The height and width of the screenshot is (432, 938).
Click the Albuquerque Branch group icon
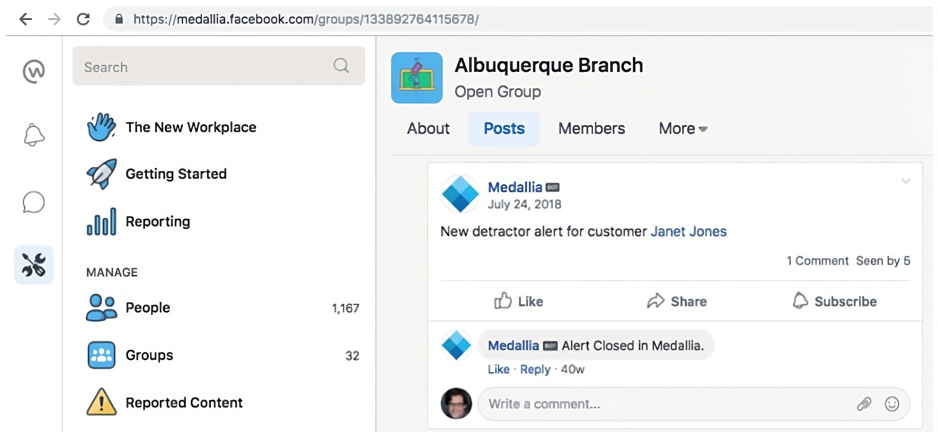[417, 78]
